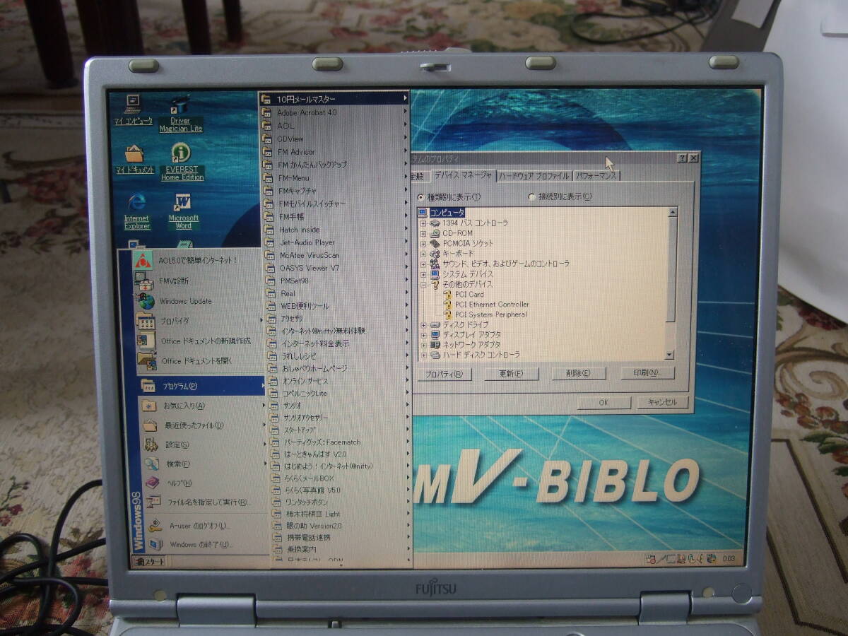
Task: Switch to the パフォーマンス tab
Action: (x=596, y=176)
